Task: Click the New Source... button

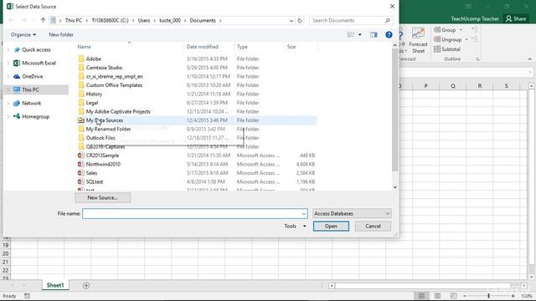Action: click(102, 197)
